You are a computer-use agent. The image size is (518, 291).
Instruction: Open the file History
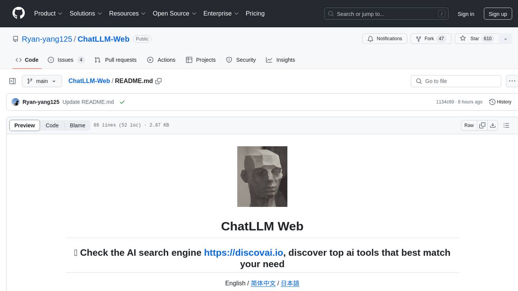500,102
